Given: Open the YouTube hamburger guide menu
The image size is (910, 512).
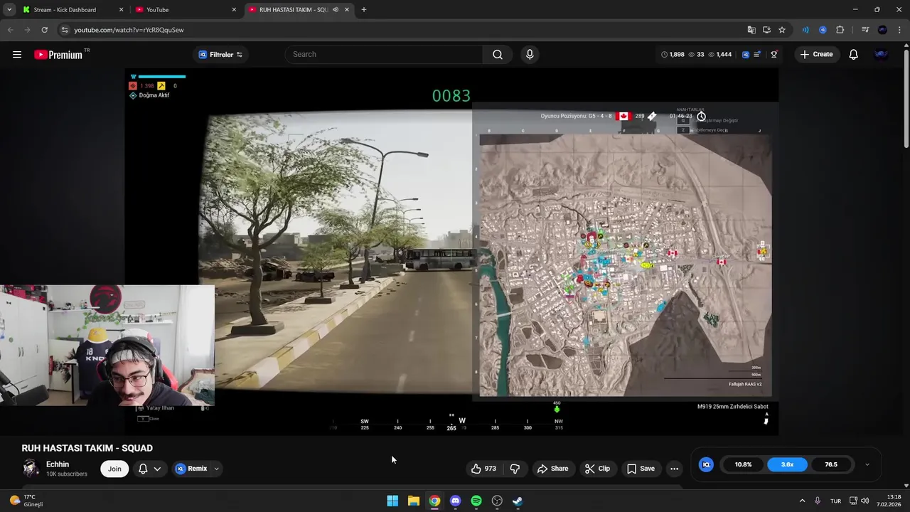Looking at the screenshot, I should tap(16, 54).
